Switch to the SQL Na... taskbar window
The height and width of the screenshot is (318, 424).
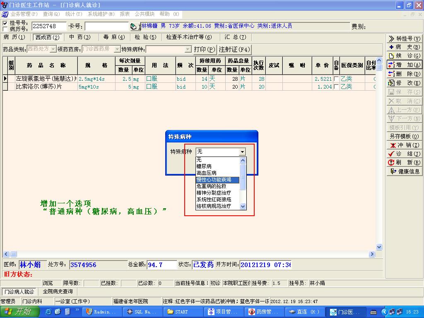click(x=142, y=312)
